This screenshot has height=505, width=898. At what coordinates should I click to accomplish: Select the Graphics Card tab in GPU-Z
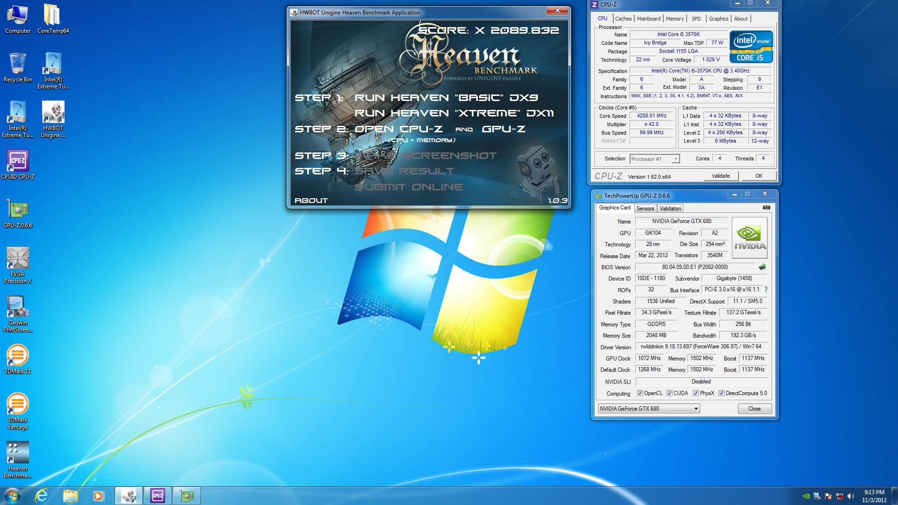coord(615,208)
